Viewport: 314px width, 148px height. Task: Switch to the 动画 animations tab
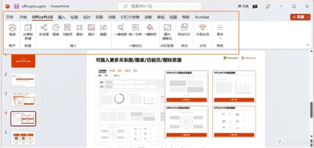pyautogui.click(x=112, y=17)
